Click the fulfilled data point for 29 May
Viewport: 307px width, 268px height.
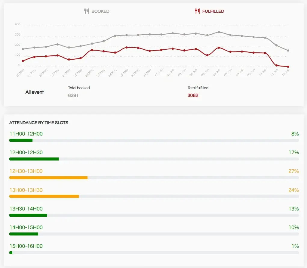coord(127,48)
